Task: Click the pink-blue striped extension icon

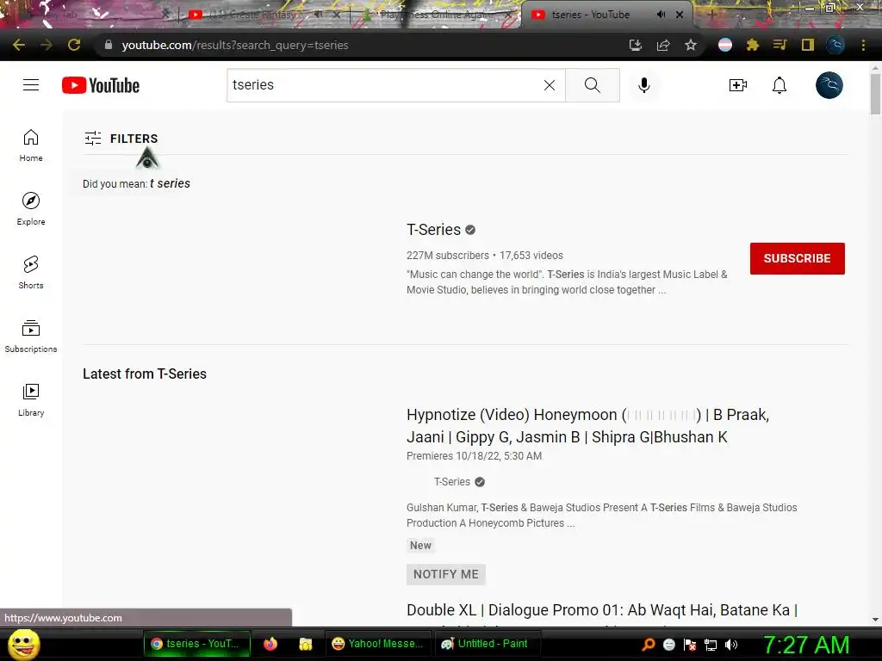Action: pyautogui.click(x=725, y=45)
